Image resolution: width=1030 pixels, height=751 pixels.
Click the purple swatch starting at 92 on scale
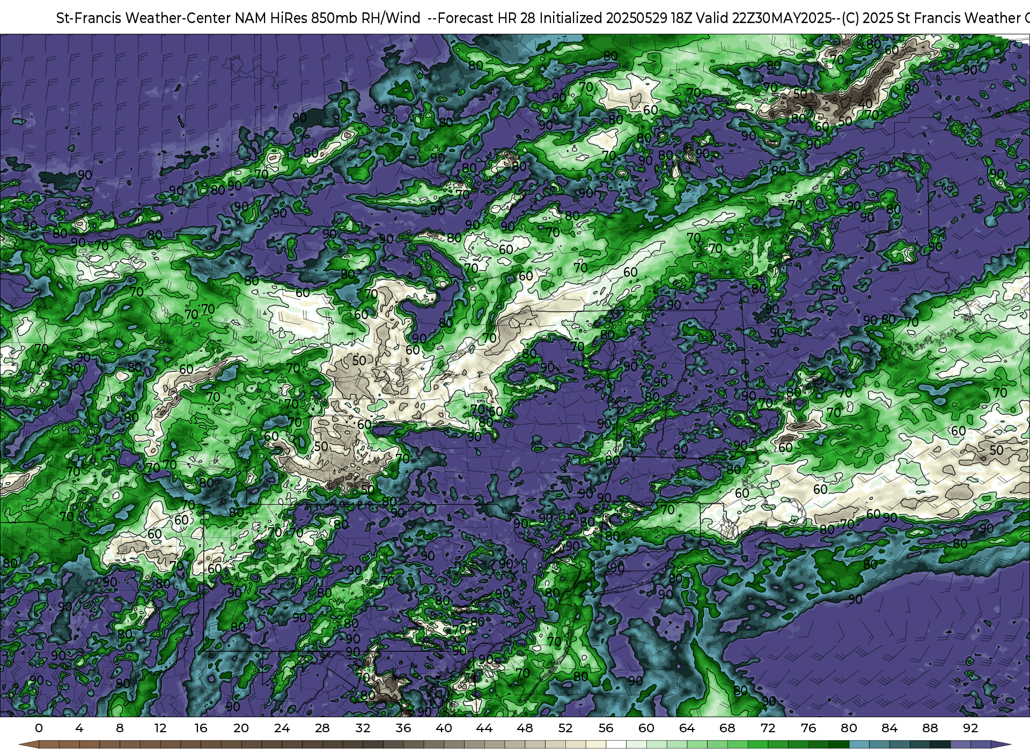[x=981, y=745]
